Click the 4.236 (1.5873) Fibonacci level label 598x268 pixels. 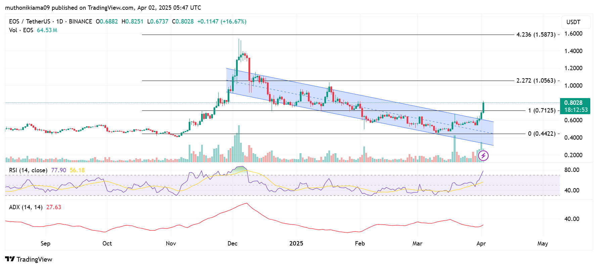[536, 35]
